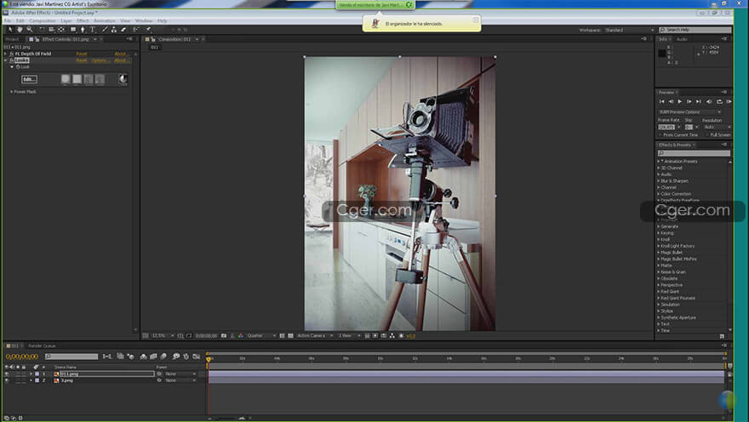Click Edit button in Looks effect

29,79
